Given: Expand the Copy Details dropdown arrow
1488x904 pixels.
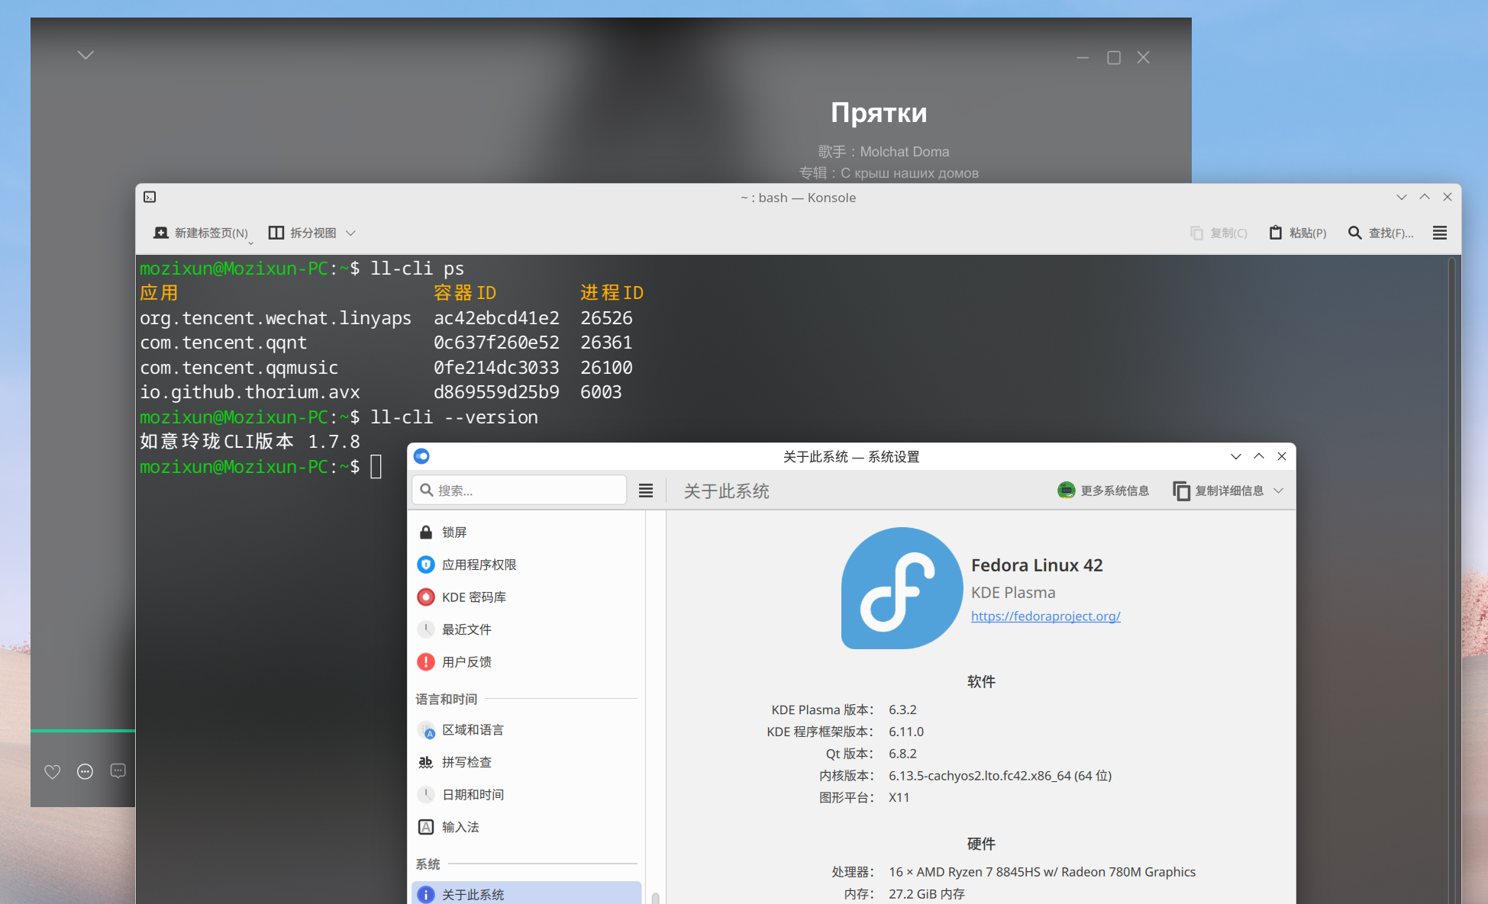Looking at the screenshot, I should (1279, 491).
